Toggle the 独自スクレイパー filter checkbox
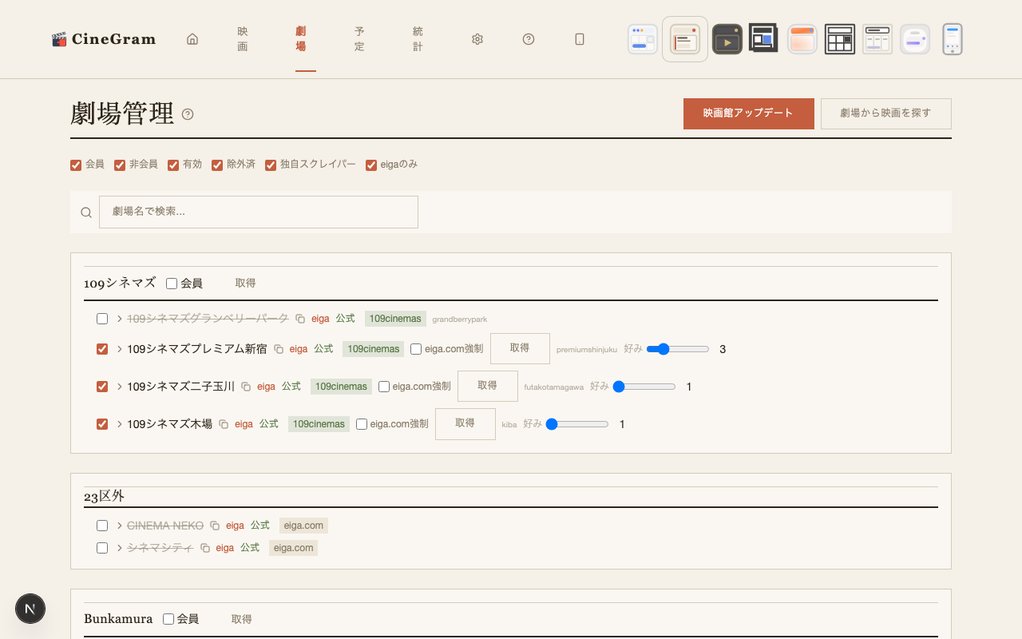This screenshot has height=639, width=1022. (x=271, y=165)
